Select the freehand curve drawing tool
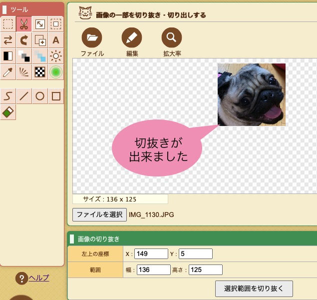The width and height of the screenshot is (317, 300). 8,96
